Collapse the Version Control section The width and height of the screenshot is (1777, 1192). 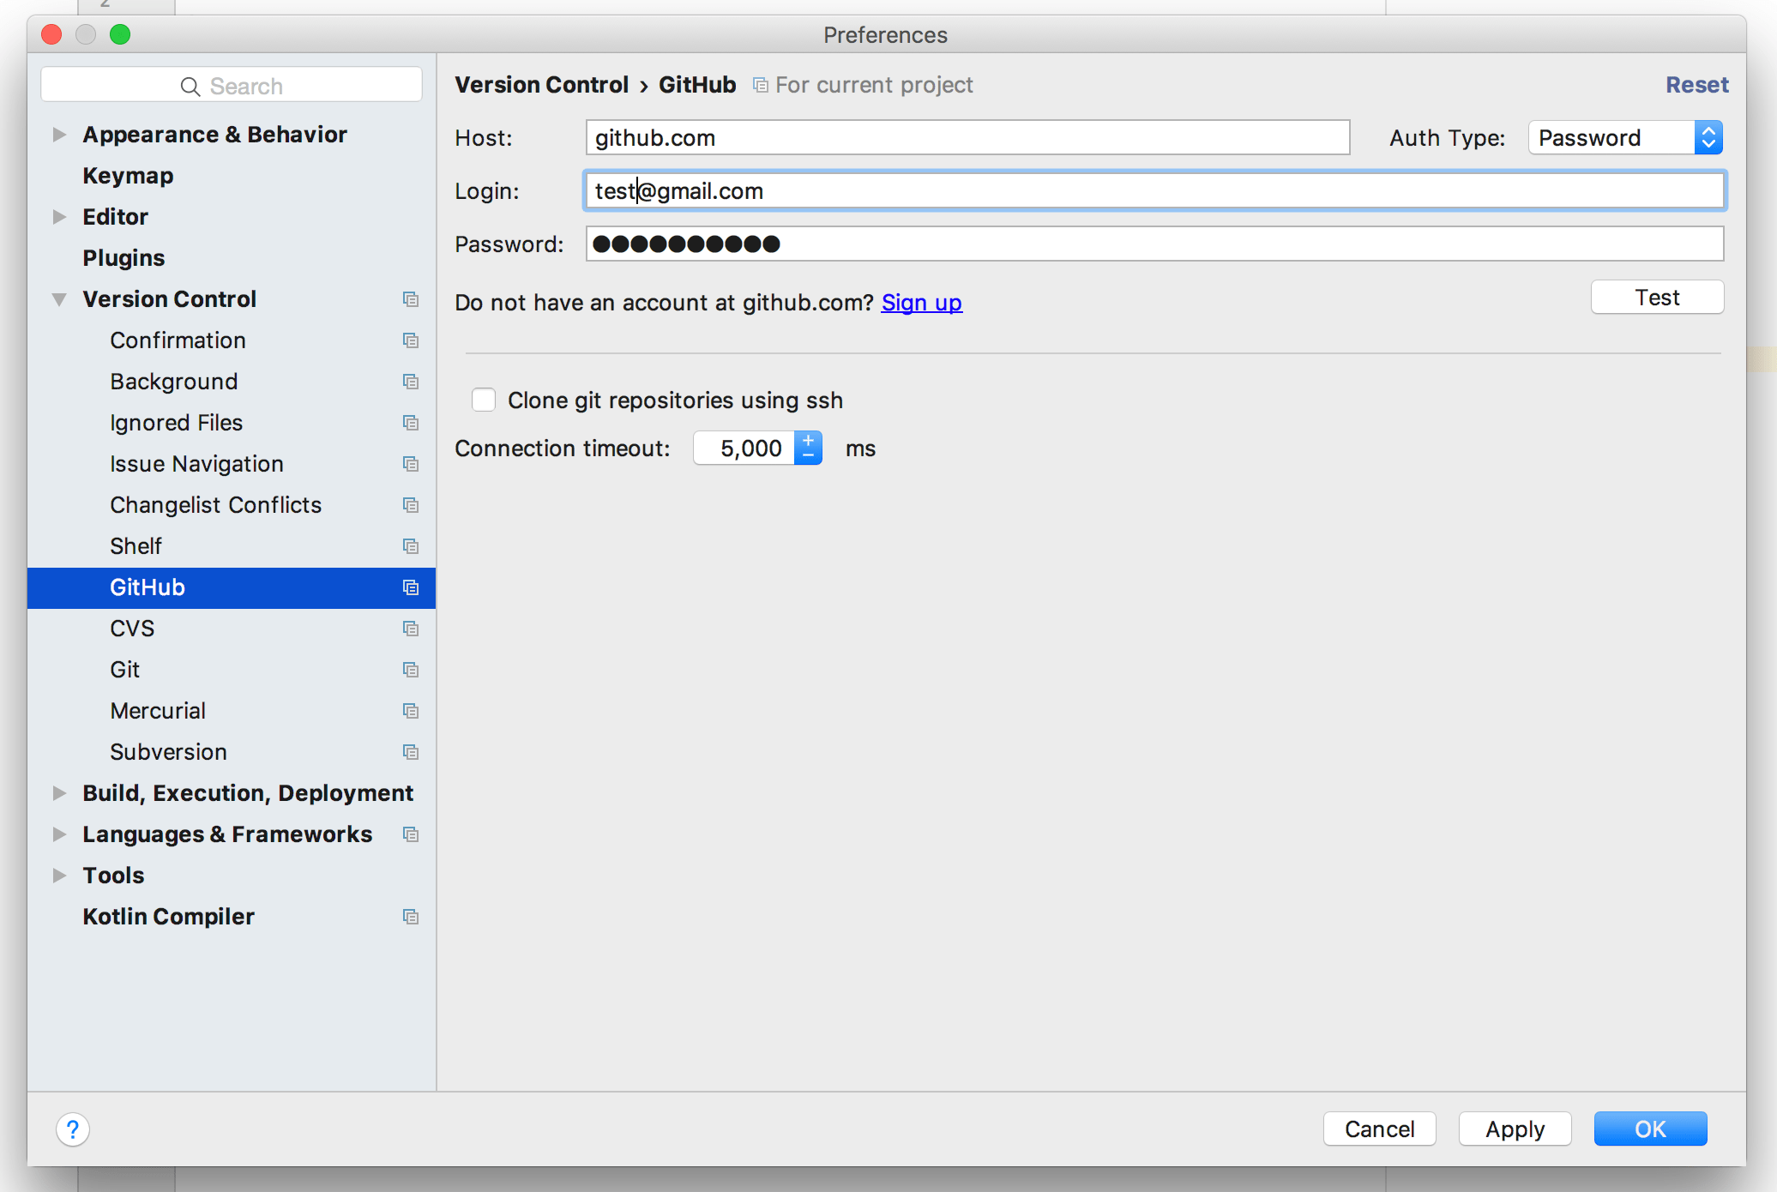(x=58, y=298)
